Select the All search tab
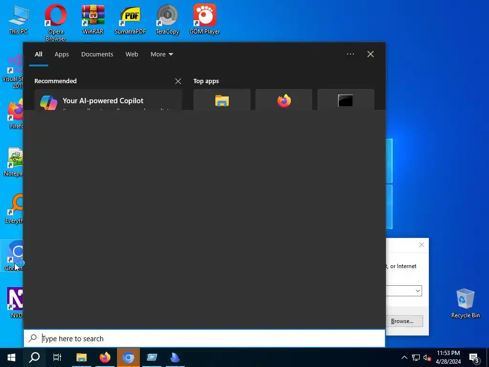 38,54
